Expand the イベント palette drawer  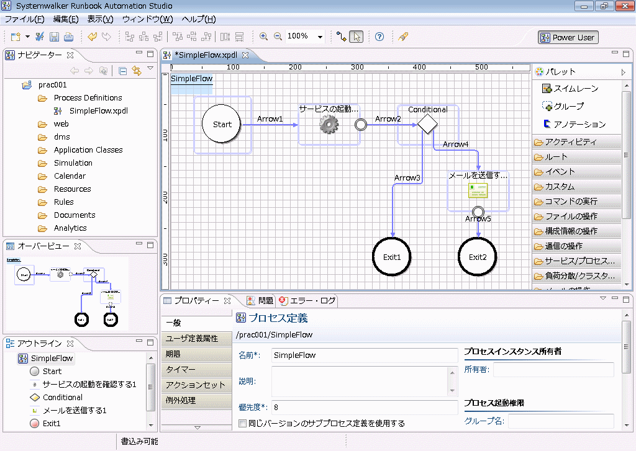coord(576,171)
